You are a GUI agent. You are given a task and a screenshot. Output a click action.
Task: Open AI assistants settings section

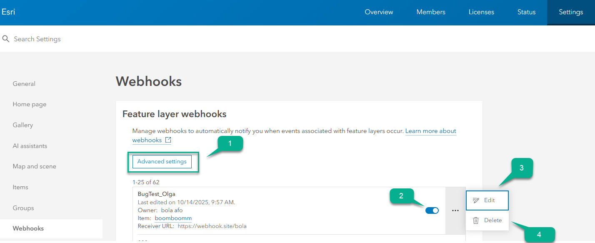click(x=30, y=146)
